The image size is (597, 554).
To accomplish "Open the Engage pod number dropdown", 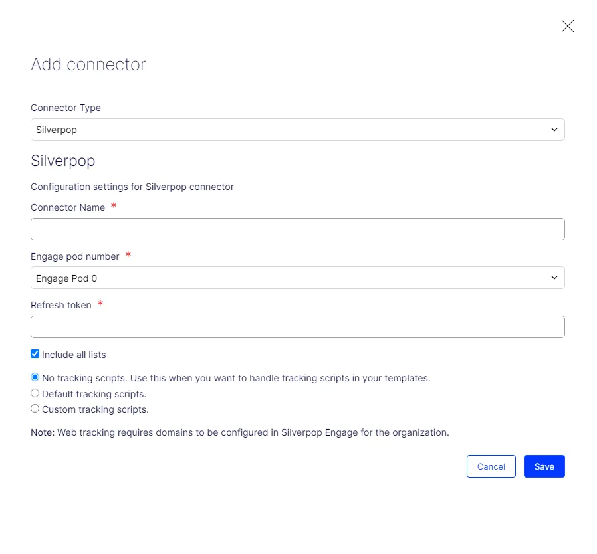I will [x=297, y=278].
